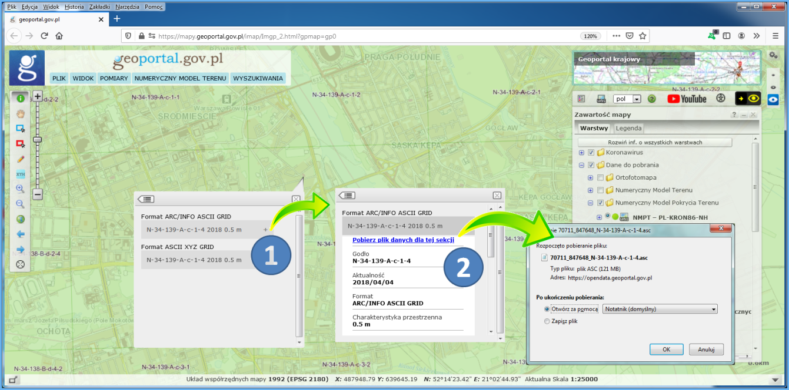
Task: Select the NMPT – PL-KRON86-NH radio button
Action: [x=607, y=216]
